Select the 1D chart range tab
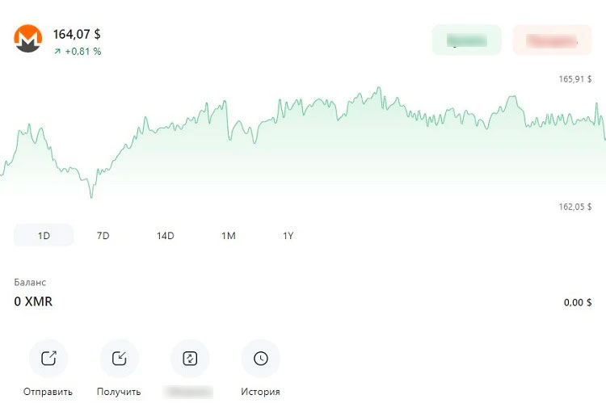The image size is (606, 416). [x=44, y=236]
